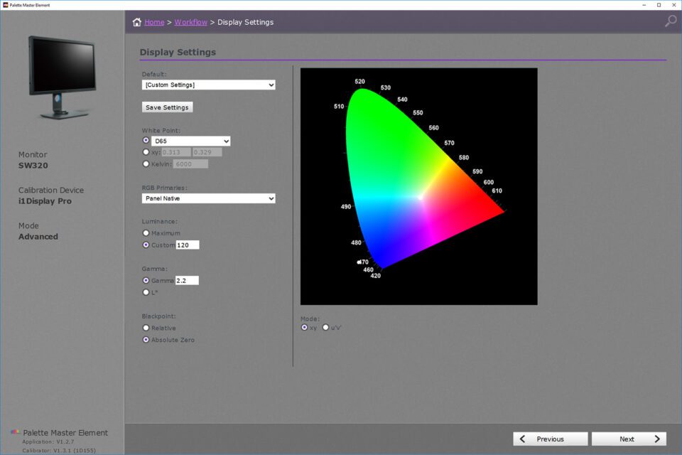The image size is (682, 455).
Task: Select Absolute Zero blackpoint radio button
Action: [x=146, y=340]
